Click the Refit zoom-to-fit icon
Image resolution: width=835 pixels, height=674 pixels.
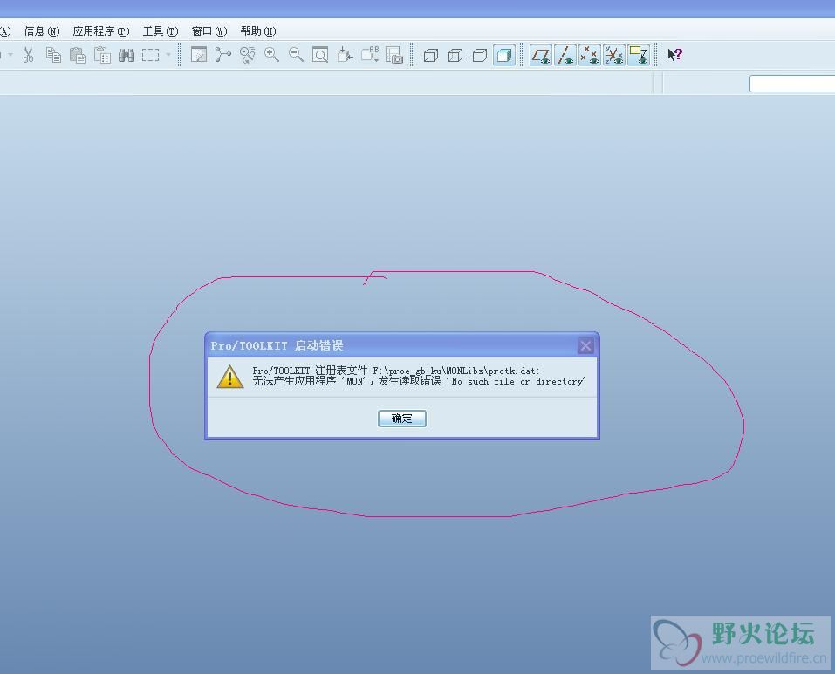[320, 55]
